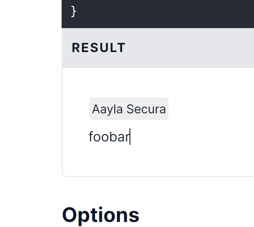
Task: Click result panel padding left of the tag
Action: coord(75,109)
